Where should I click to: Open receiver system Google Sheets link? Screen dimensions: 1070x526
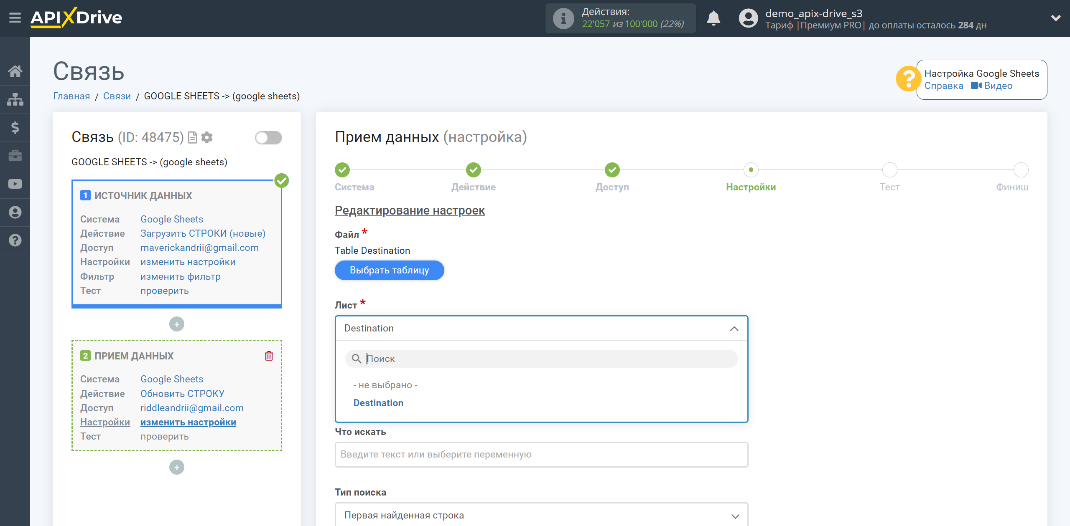point(172,379)
